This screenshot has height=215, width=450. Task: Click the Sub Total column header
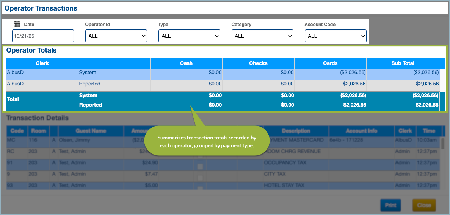tap(403, 63)
